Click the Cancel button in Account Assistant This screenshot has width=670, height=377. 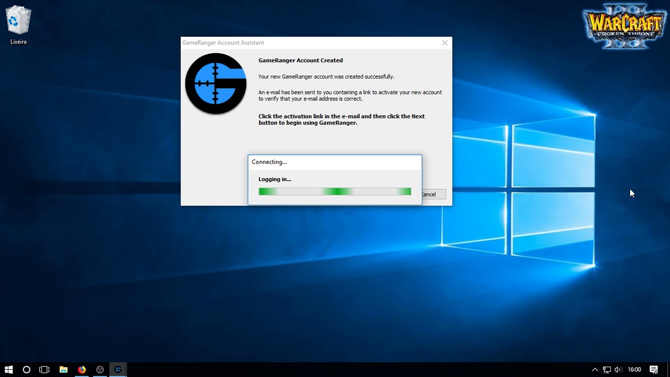tap(434, 194)
